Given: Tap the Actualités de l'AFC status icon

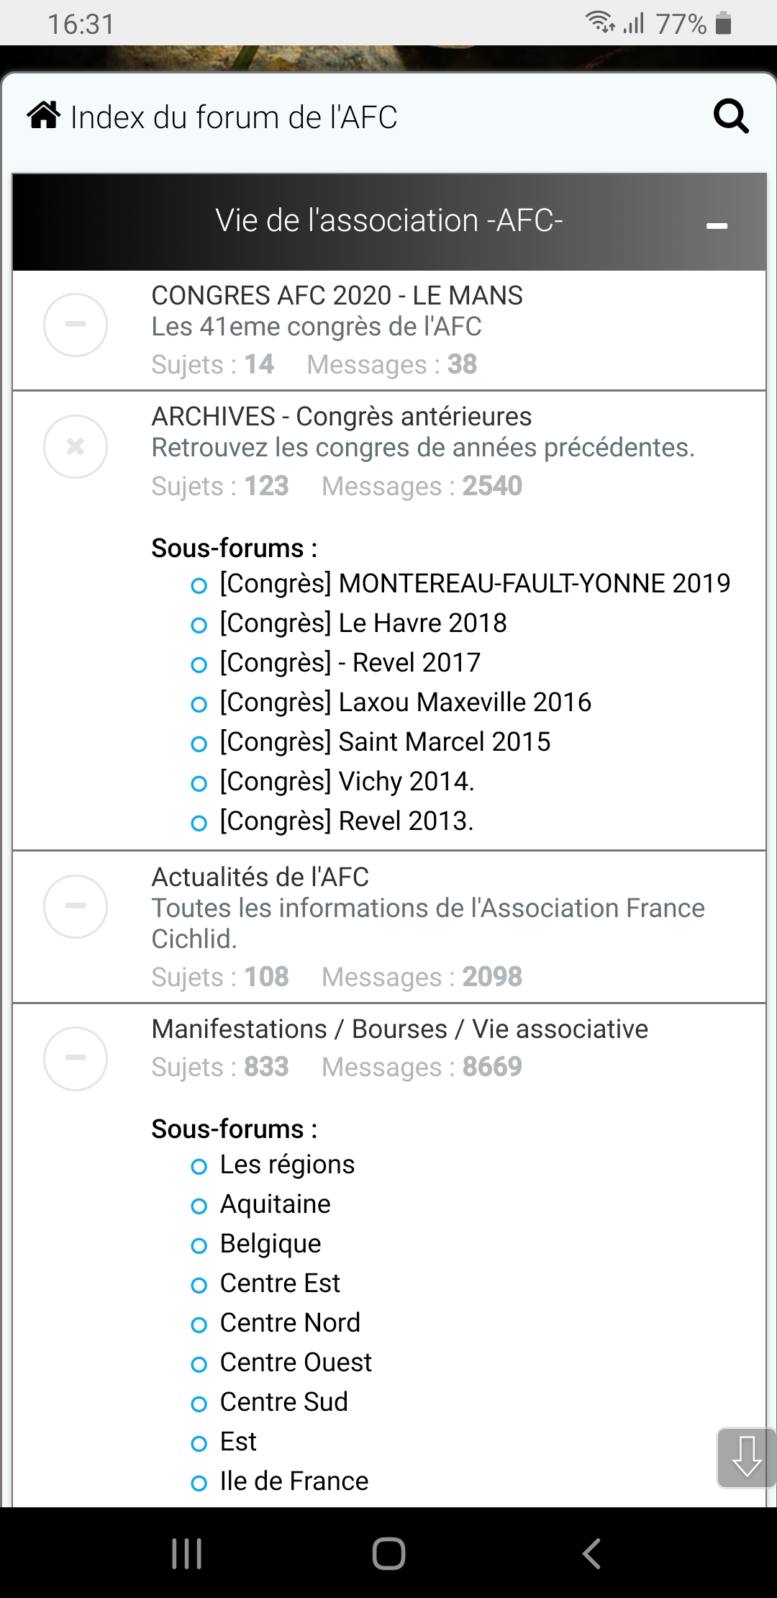Looking at the screenshot, I should 76,906.
